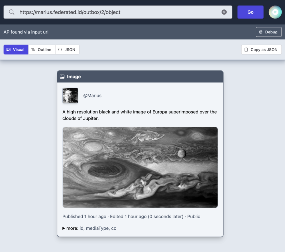Click the 'Published 1 hour ago' timestamp

84,217
